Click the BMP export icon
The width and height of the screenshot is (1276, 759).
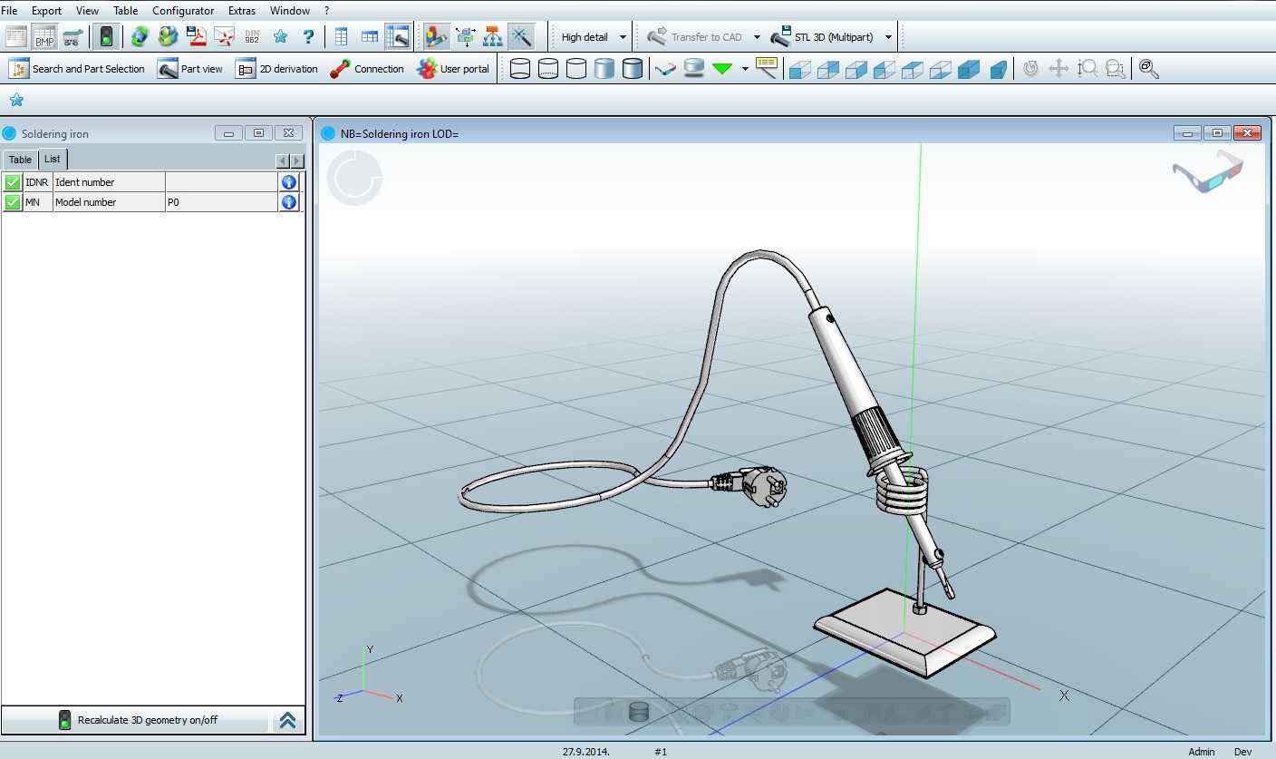coord(44,37)
